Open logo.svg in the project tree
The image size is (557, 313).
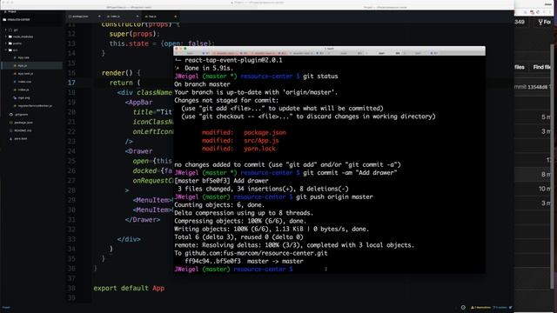[x=23, y=97]
